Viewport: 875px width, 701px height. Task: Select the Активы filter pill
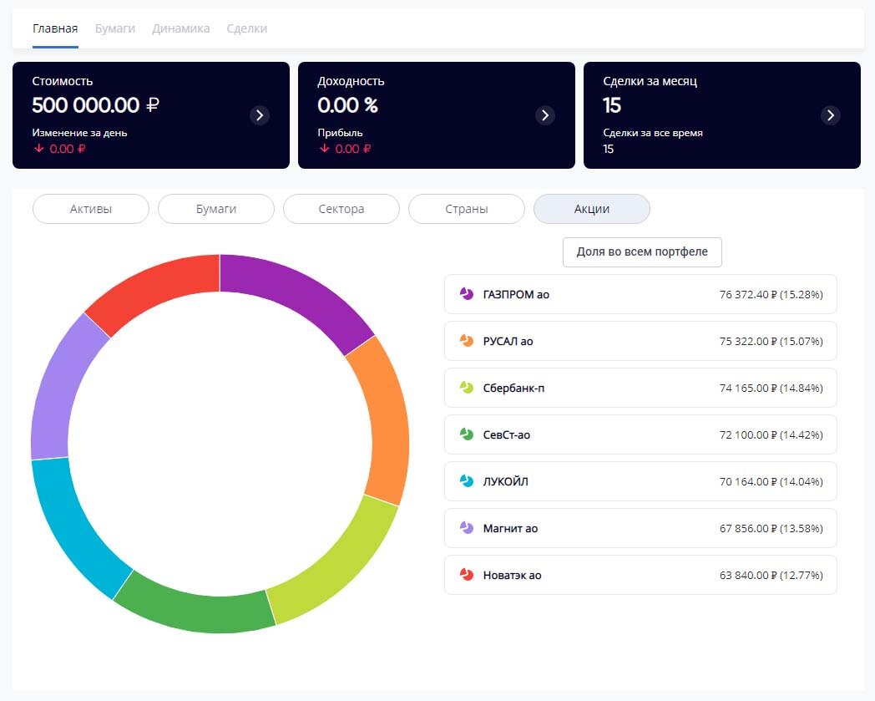pos(91,209)
